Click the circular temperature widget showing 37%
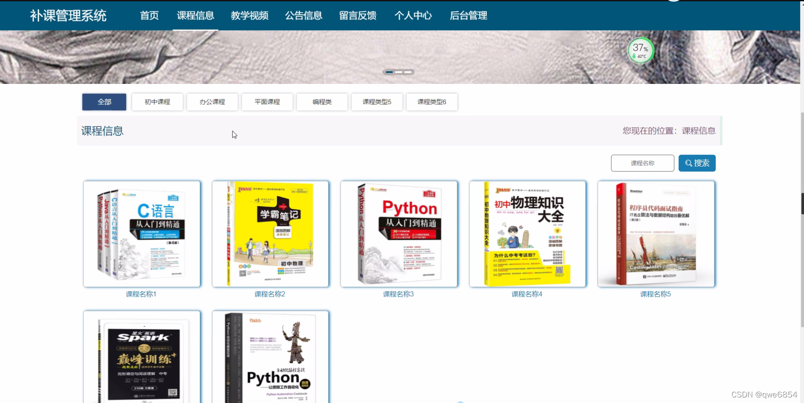The image size is (804, 403). (640, 50)
